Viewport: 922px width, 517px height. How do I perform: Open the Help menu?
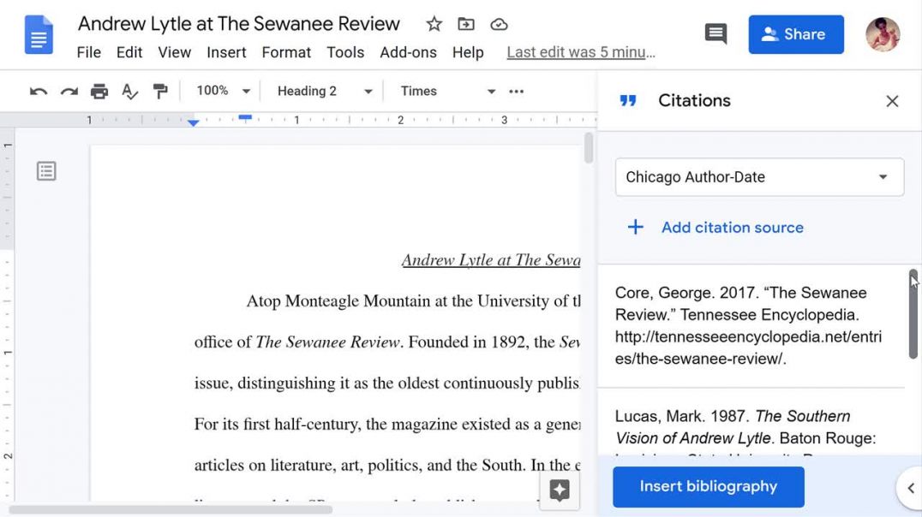(468, 52)
